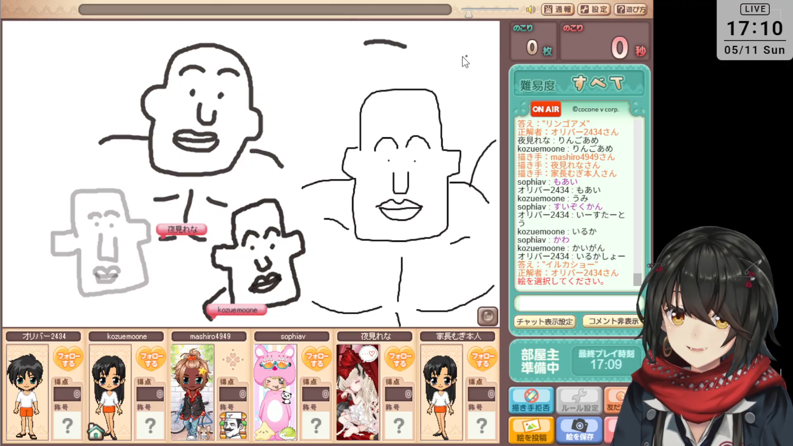The image size is (793, 446).
Task: Follow sophiav with the heart button
Action: (317, 359)
